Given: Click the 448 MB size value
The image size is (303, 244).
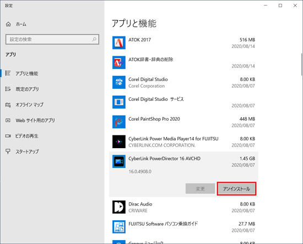Looking at the screenshot, I should point(247,119).
